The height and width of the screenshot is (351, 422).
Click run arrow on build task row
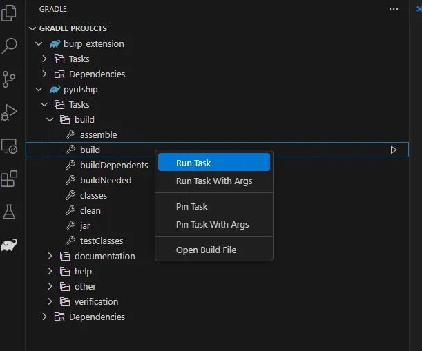pyautogui.click(x=394, y=150)
